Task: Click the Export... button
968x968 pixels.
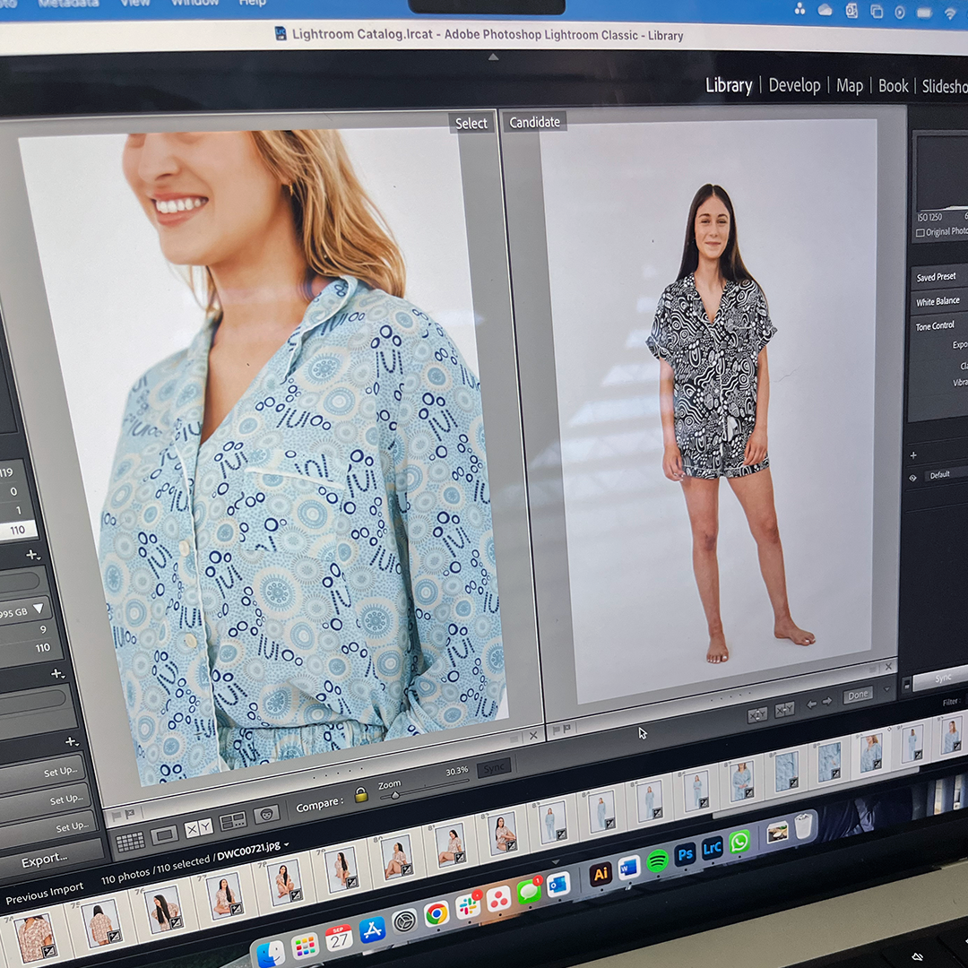Action: point(53,859)
